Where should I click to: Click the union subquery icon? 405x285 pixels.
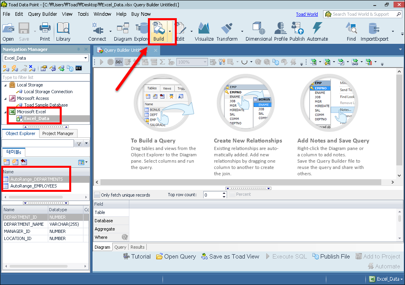click(244, 62)
